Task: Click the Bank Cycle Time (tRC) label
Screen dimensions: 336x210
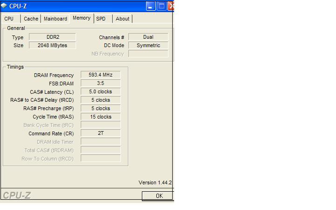Action: [49, 125]
